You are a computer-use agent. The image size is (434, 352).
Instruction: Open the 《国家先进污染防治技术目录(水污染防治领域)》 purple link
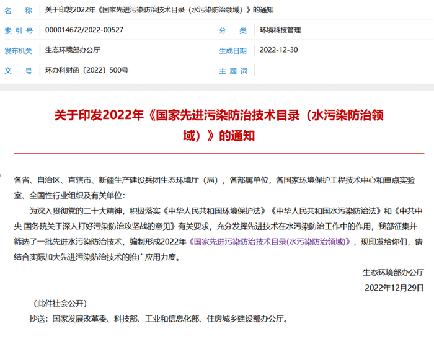click(270, 242)
